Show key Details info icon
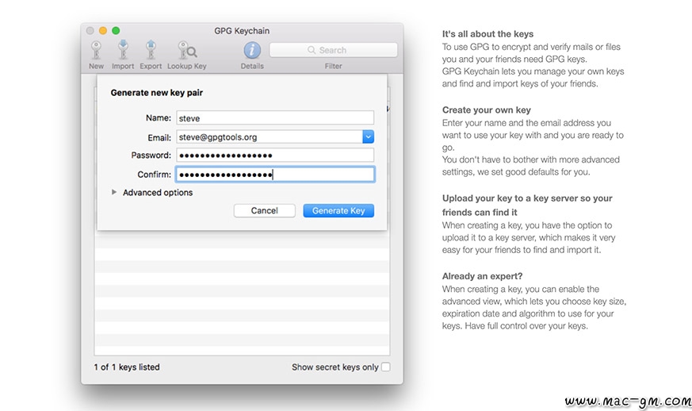Viewport: 692px width, 411px height. [x=252, y=50]
